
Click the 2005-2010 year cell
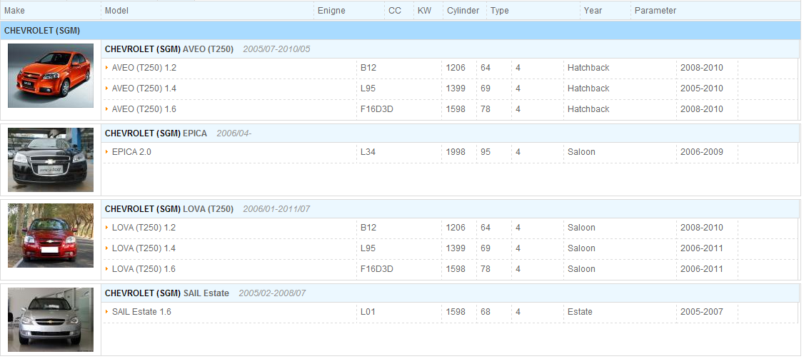[x=701, y=89]
